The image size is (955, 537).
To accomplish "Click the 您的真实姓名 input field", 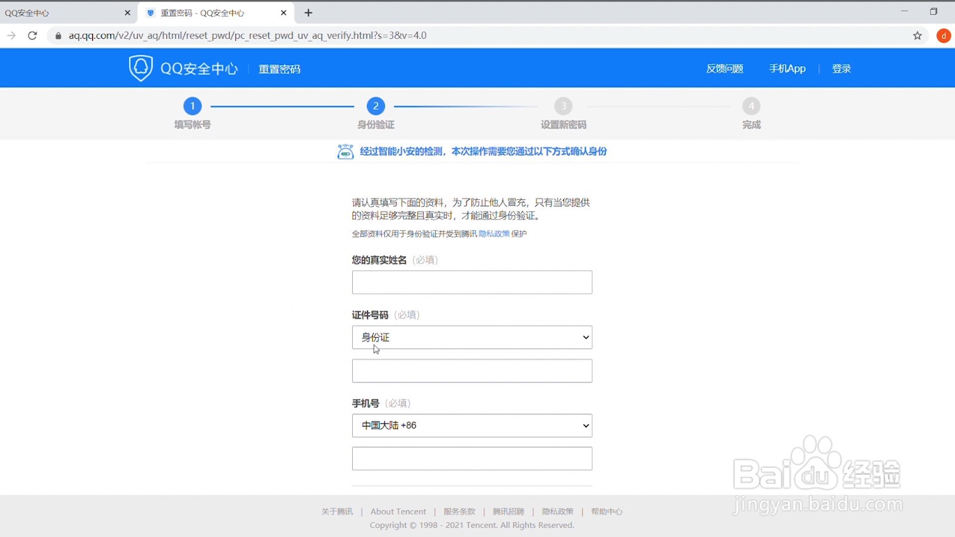I will click(x=472, y=282).
